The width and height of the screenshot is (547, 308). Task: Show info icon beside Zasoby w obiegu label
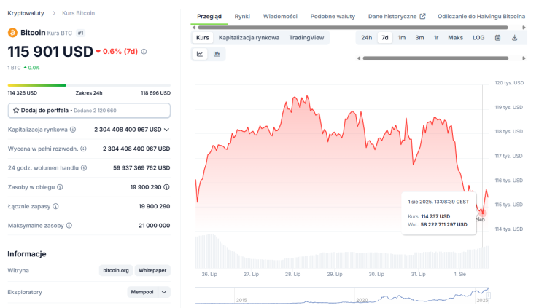click(60, 187)
